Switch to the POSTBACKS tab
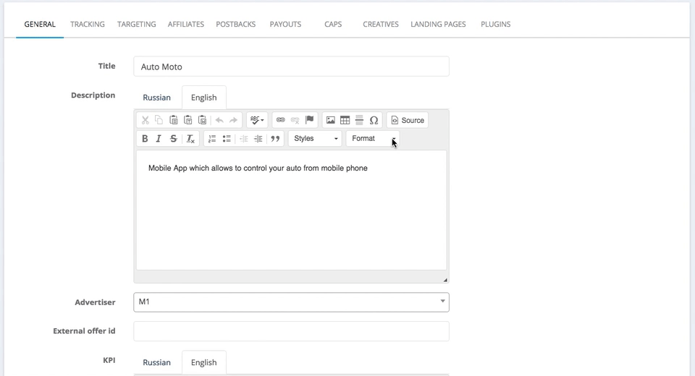This screenshot has height=376, width=695. (236, 25)
